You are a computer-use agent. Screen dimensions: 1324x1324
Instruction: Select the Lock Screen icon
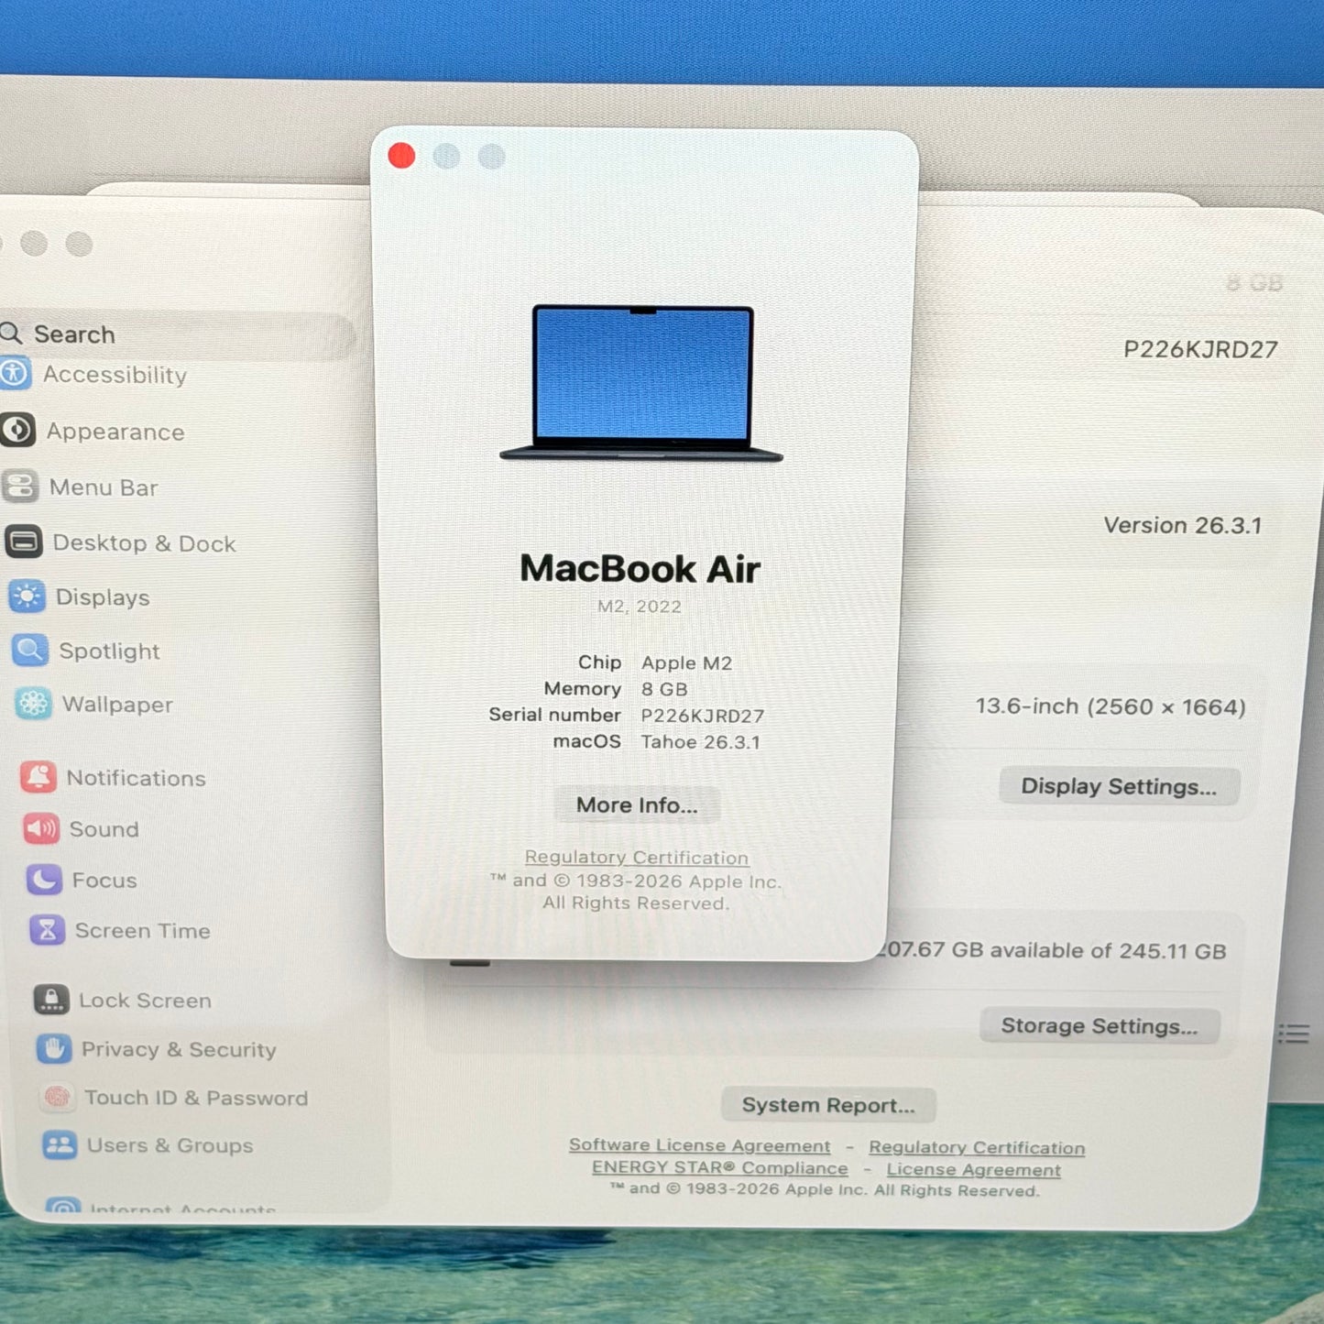51,999
